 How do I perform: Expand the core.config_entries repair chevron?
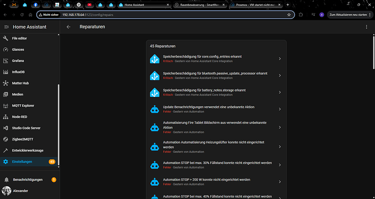[279, 59]
